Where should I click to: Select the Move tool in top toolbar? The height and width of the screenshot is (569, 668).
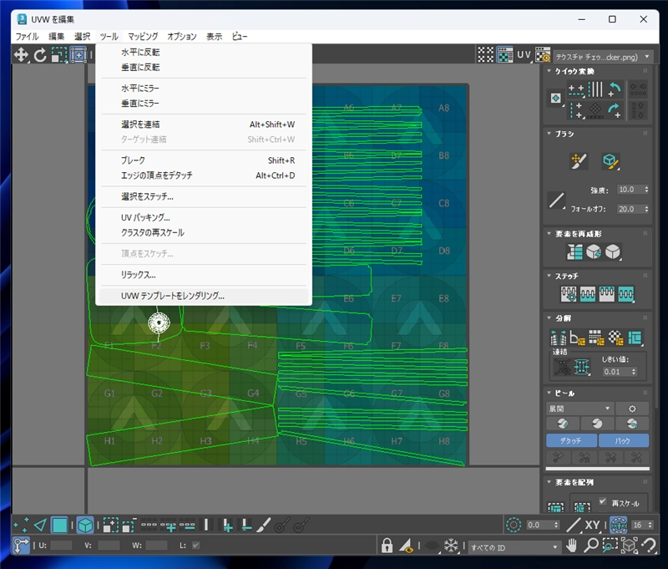(x=21, y=55)
